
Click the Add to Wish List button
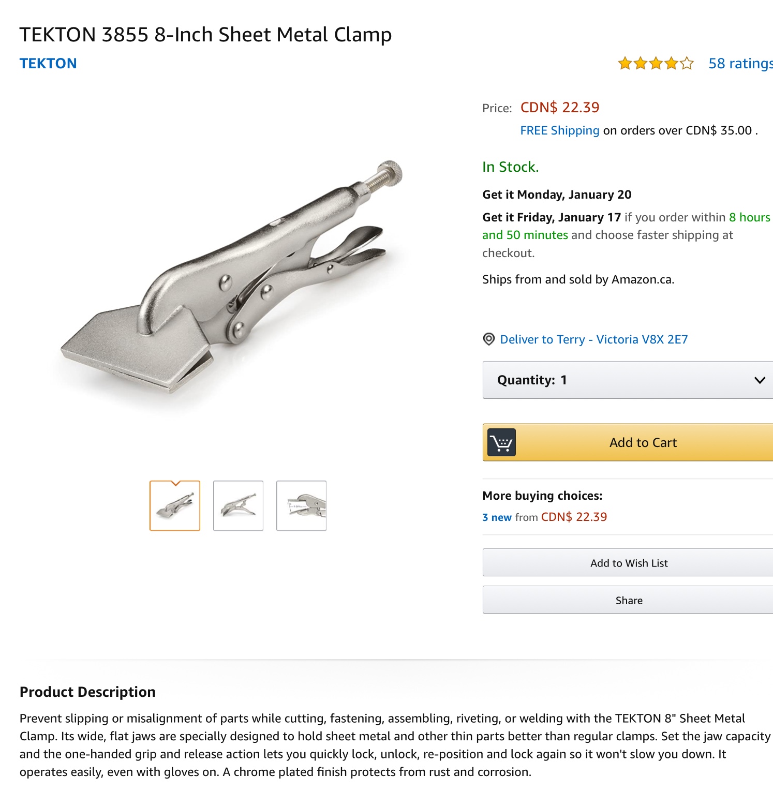point(628,563)
